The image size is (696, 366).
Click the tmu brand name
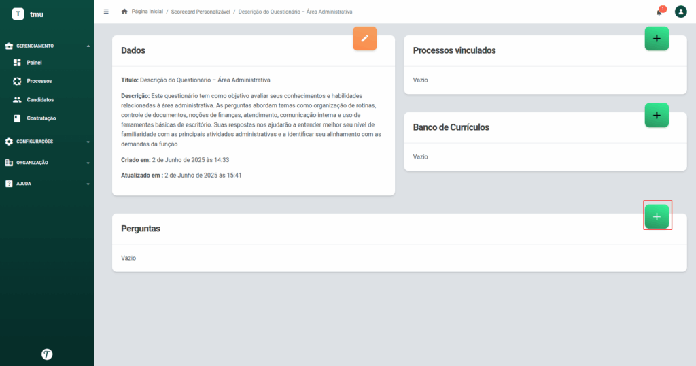point(37,14)
